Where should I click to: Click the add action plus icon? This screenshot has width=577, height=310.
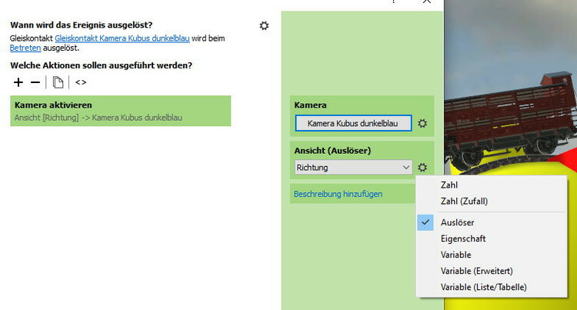(x=18, y=82)
